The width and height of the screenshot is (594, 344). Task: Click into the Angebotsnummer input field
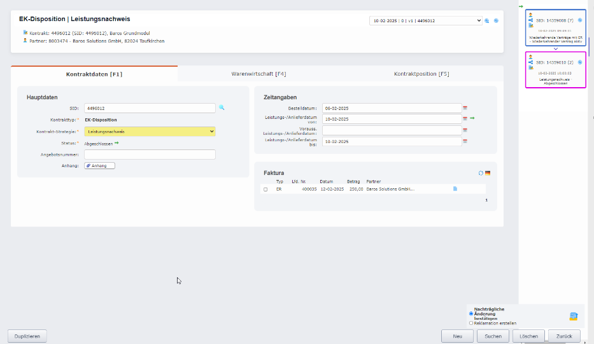pos(150,155)
